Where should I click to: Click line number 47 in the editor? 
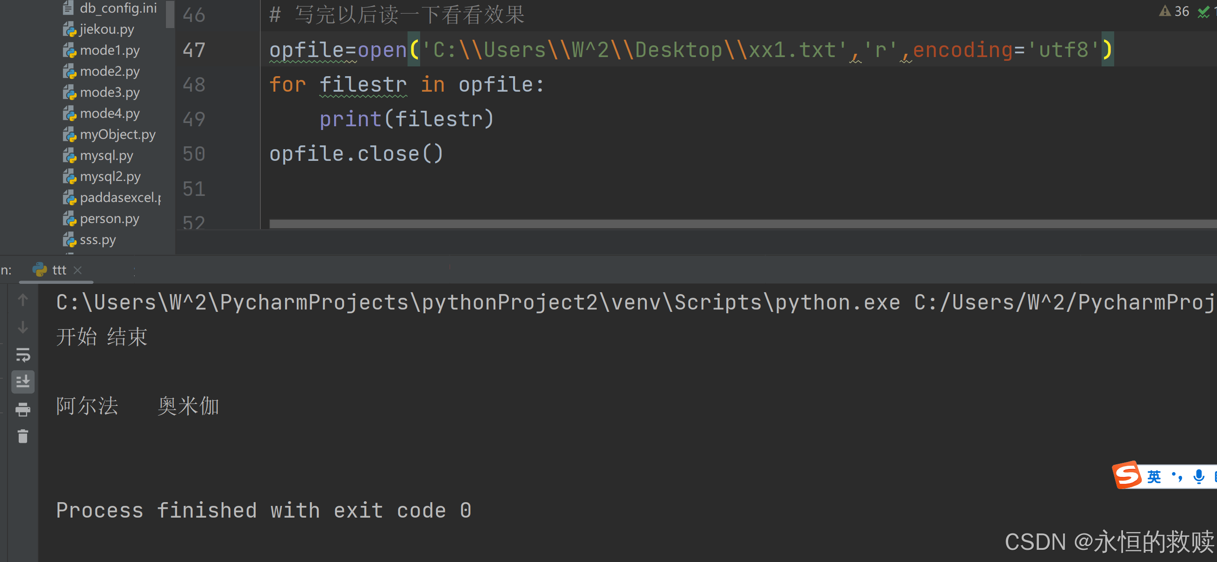pyautogui.click(x=193, y=50)
